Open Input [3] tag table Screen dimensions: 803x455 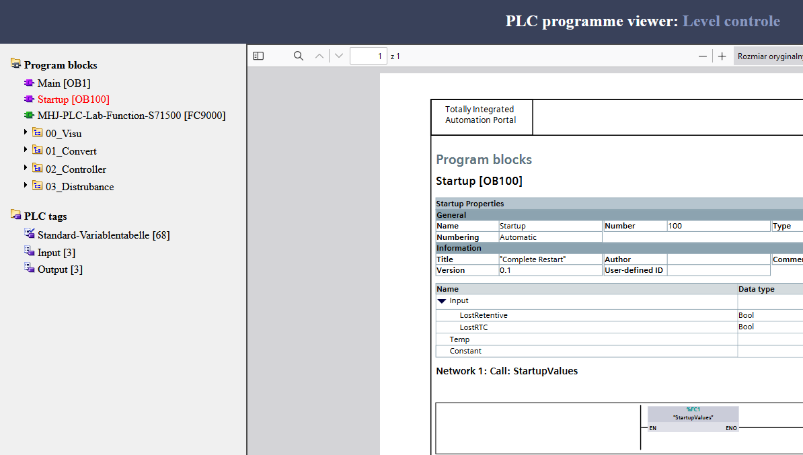tap(56, 253)
